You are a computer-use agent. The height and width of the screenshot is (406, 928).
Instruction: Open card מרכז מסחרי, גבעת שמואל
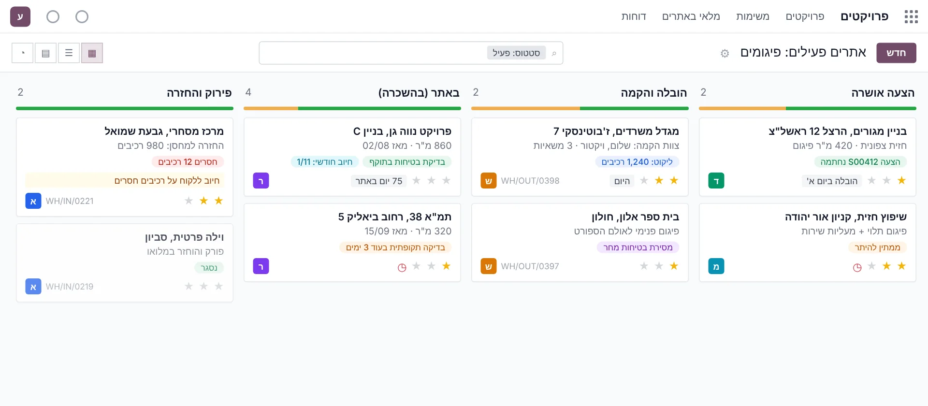[125, 167]
